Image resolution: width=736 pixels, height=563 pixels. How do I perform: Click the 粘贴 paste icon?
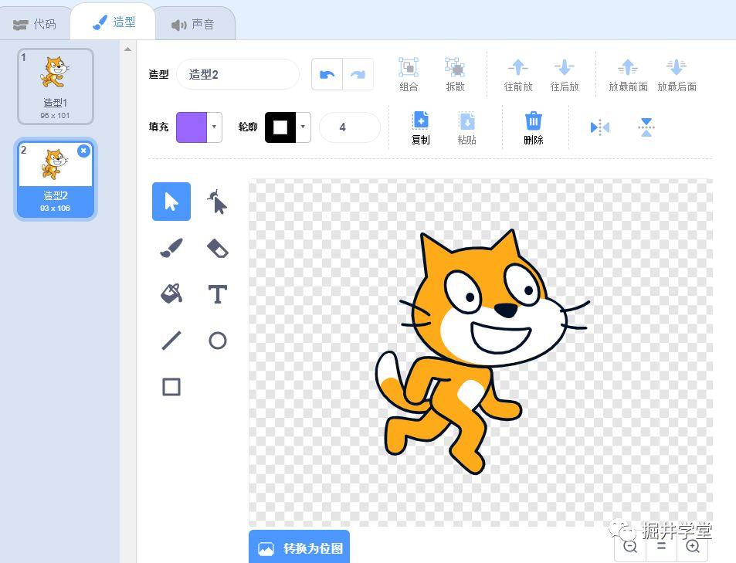point(467,120)
